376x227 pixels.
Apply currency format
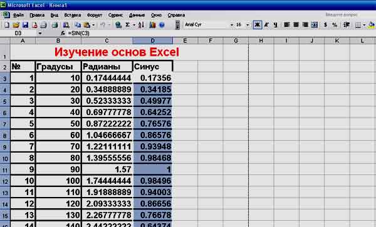point(325,24)
